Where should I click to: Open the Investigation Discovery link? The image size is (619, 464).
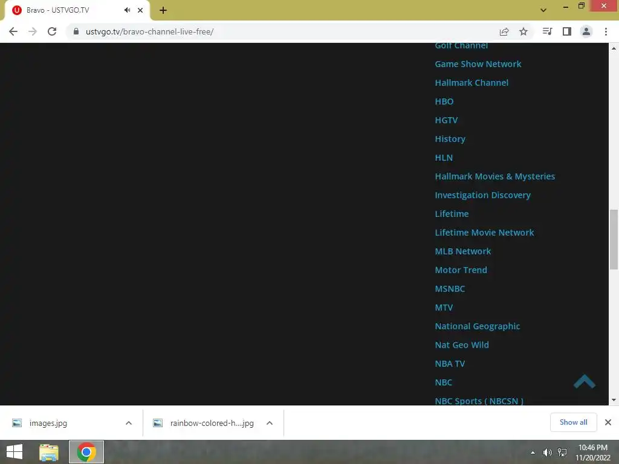coord(482,195)
